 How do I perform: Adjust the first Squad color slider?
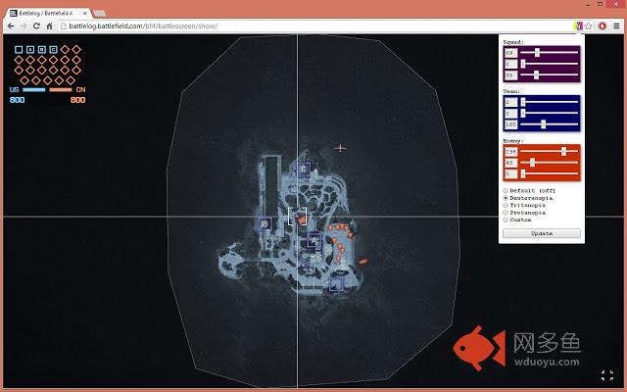click(x=549, y=52)
